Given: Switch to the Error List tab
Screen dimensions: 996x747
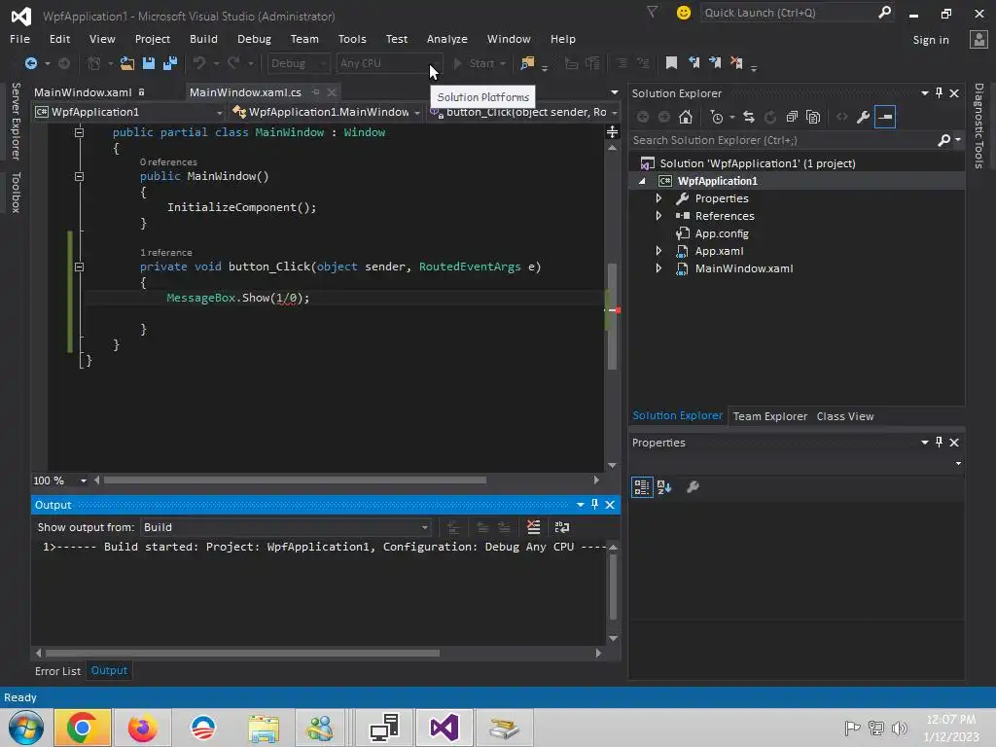Looking at the screenshot, I should pyautogui.click(x=57, y=671).
